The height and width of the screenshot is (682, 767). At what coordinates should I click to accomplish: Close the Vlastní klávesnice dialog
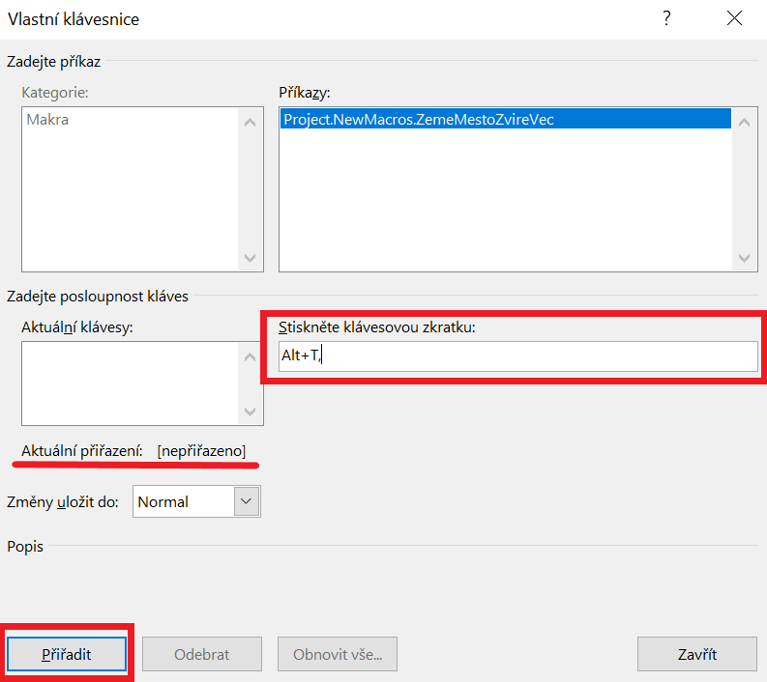pos(734,18)
